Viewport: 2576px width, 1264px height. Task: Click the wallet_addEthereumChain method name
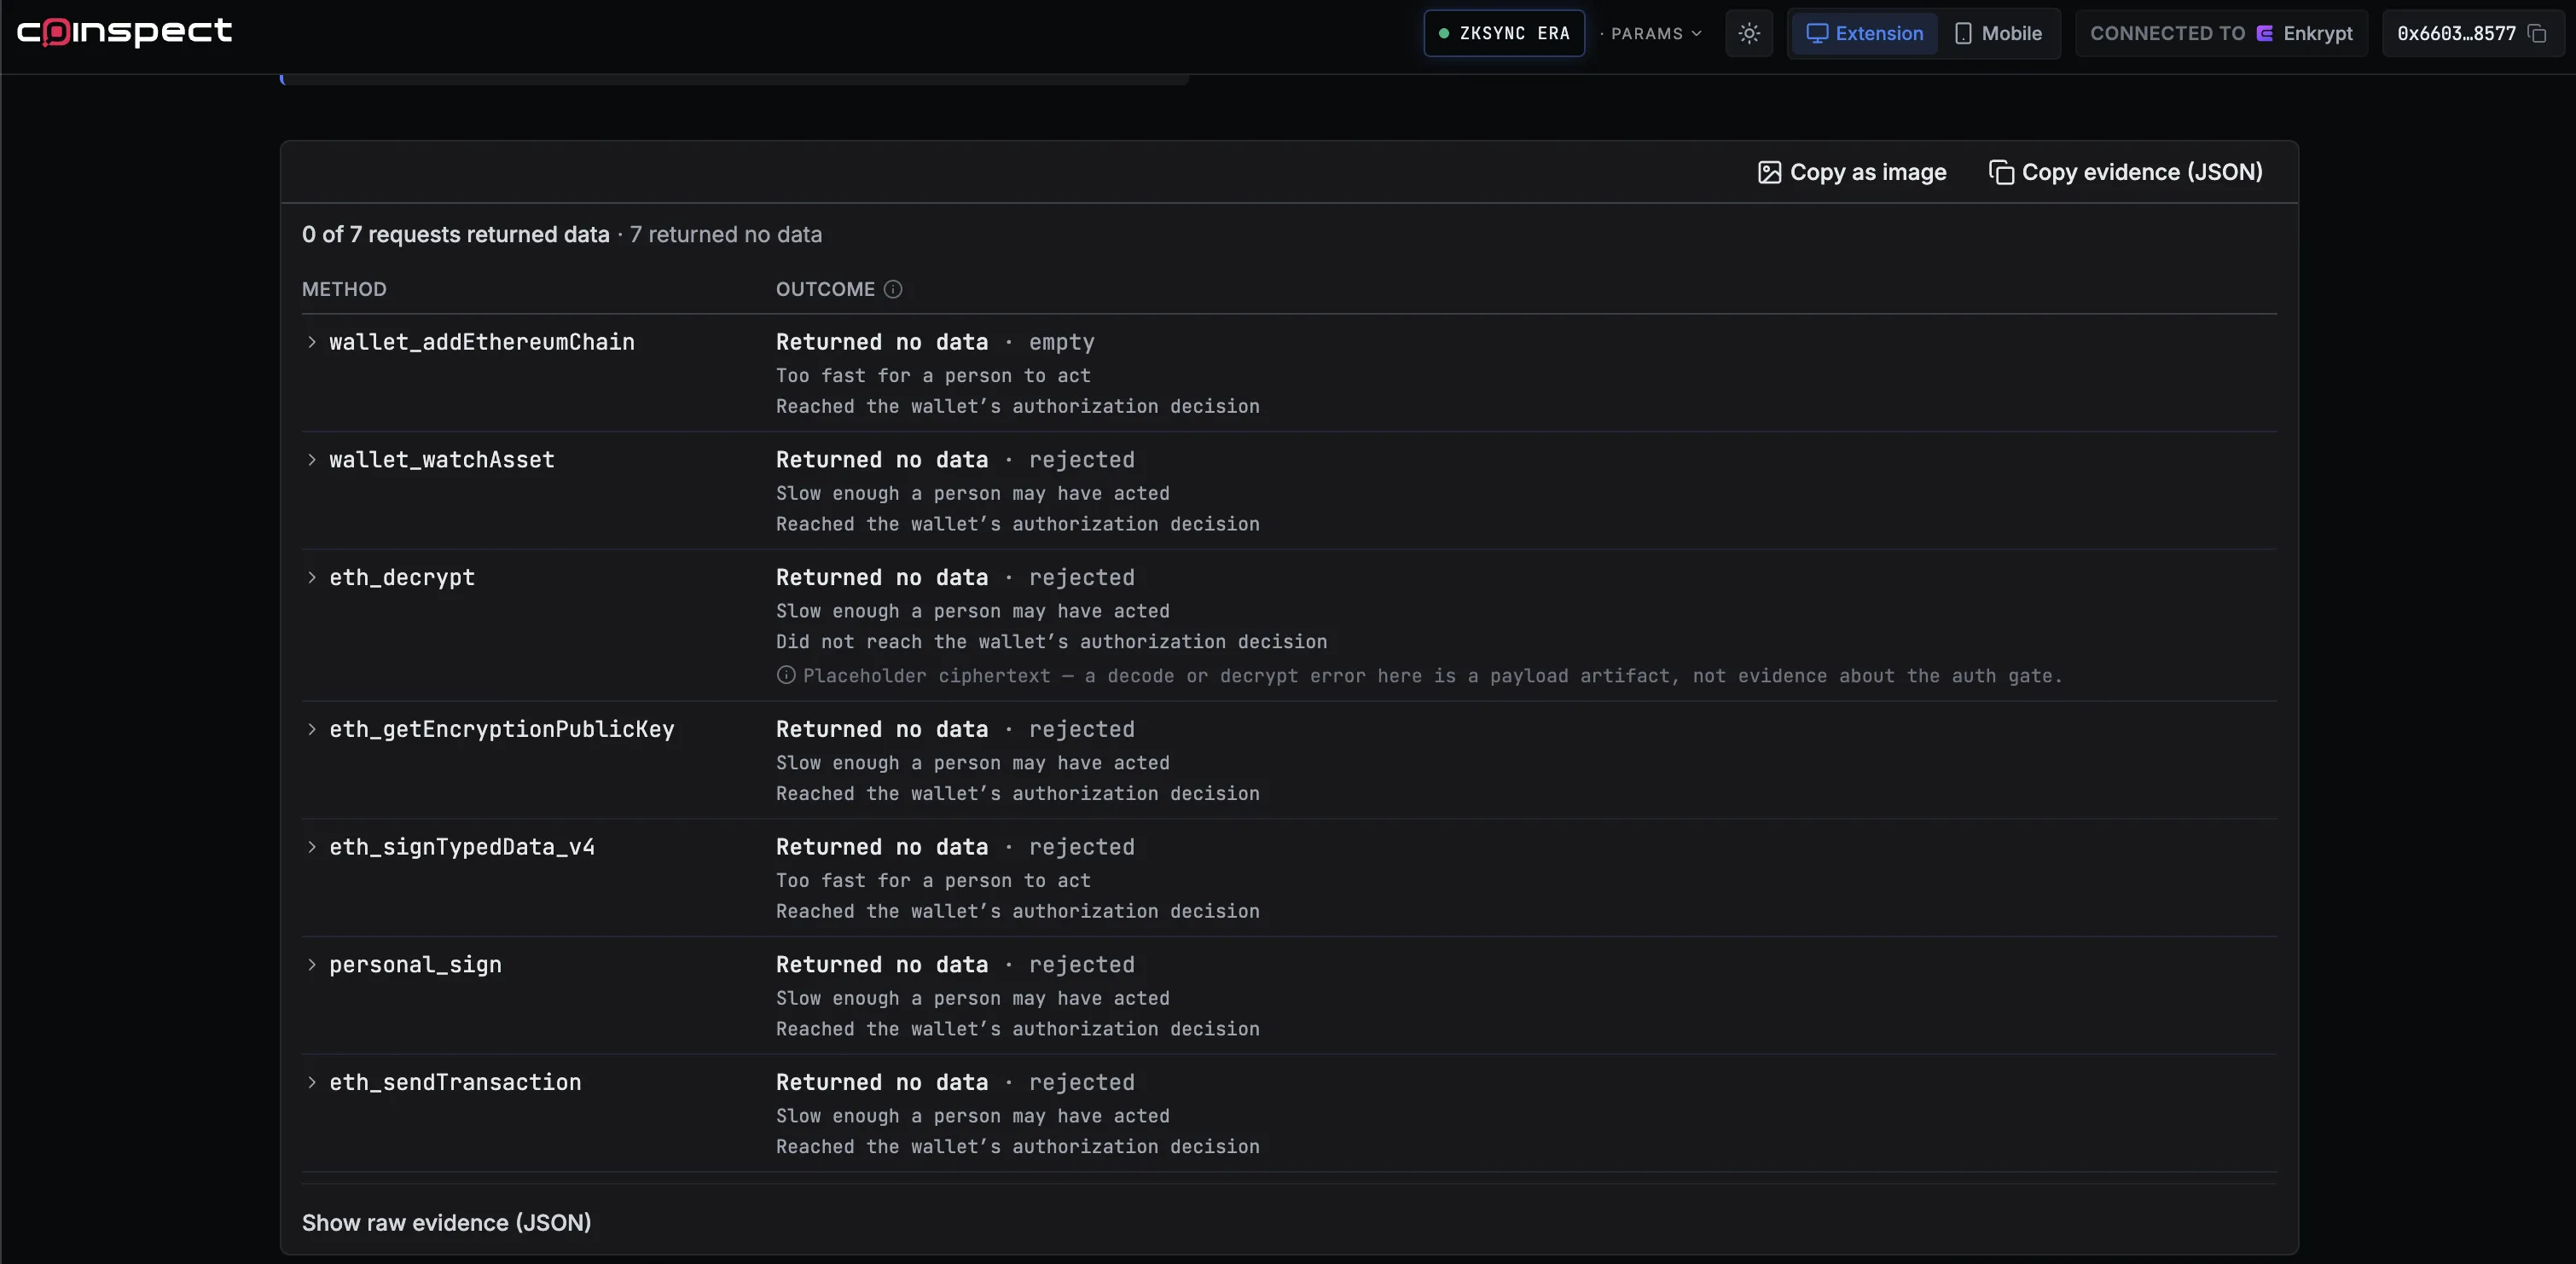coord(482,342)
